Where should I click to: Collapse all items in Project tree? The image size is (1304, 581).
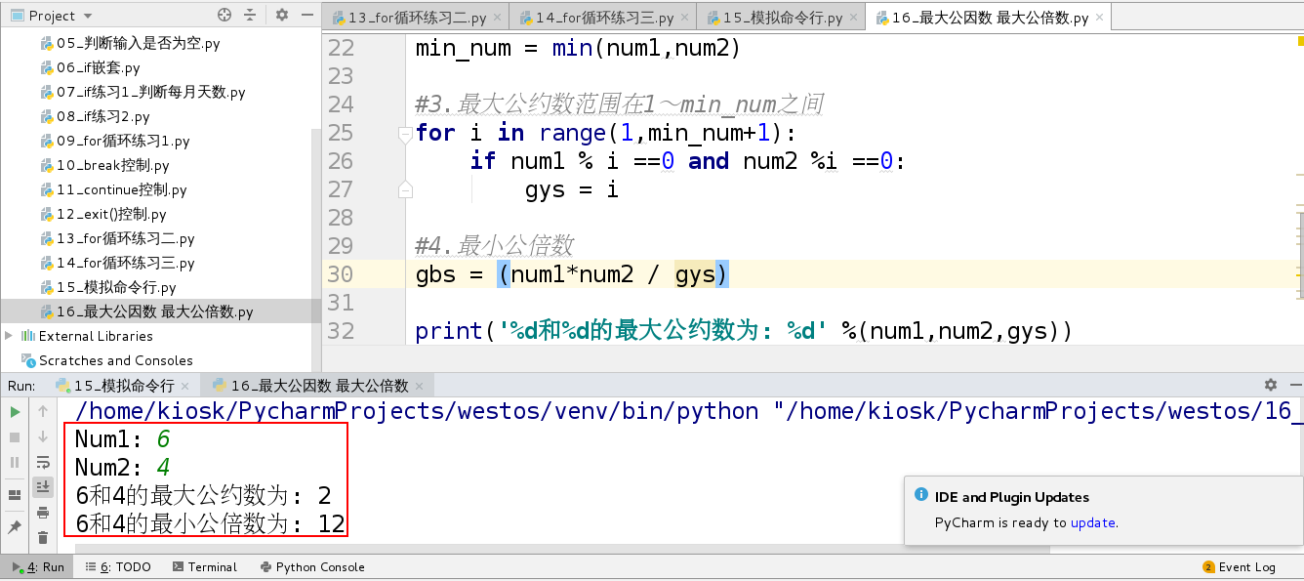[250, 16]
